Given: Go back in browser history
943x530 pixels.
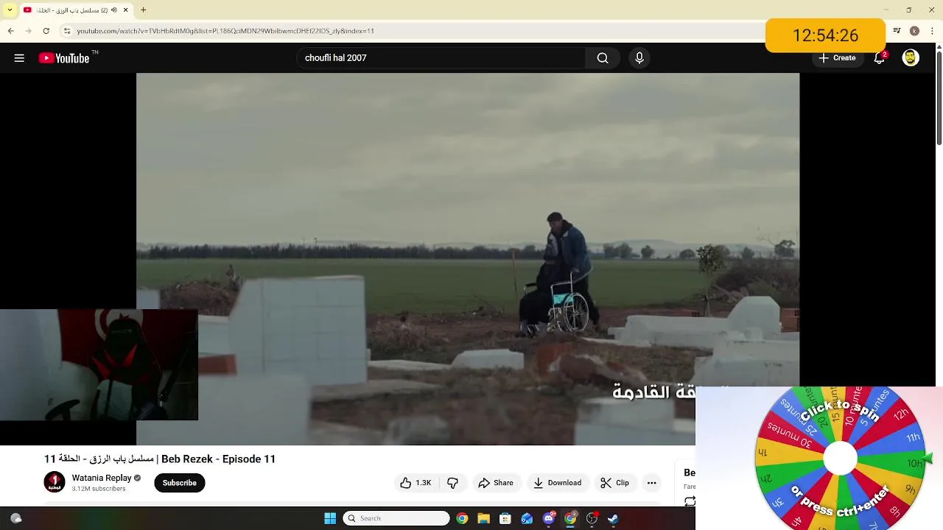Looking at the screenshot, I should (x=11, y=31).
